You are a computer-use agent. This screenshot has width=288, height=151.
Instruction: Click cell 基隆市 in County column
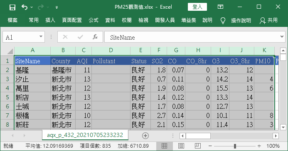[x=63, y=70]
